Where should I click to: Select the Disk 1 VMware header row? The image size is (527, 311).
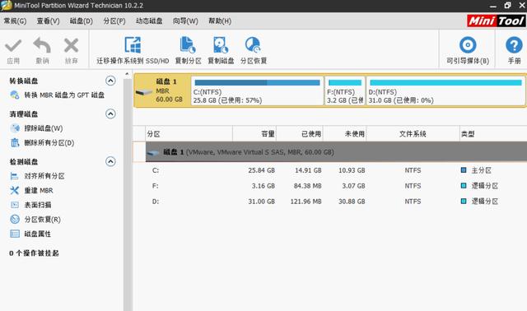336,152
